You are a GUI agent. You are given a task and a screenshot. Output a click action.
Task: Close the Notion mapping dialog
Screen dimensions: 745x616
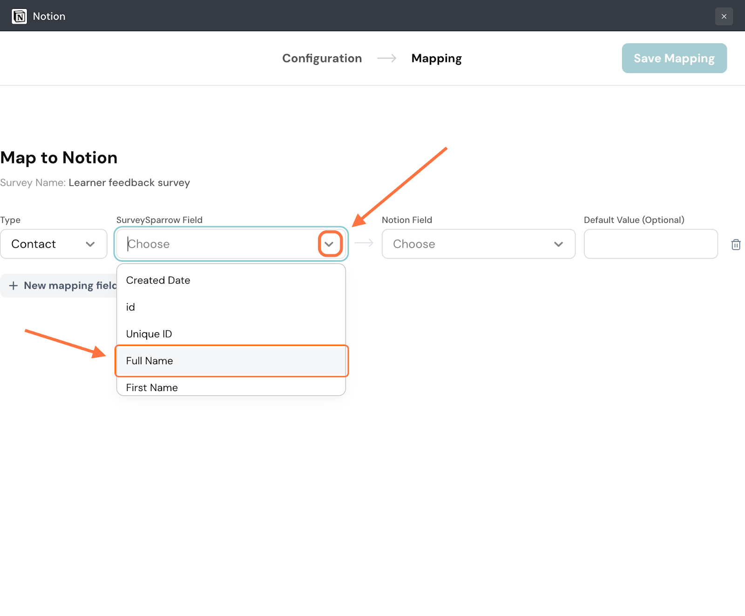pyautogui.click(x=724, y=16)
